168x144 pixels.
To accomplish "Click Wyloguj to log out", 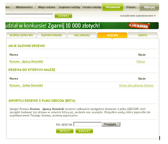I will pos(149,7).
